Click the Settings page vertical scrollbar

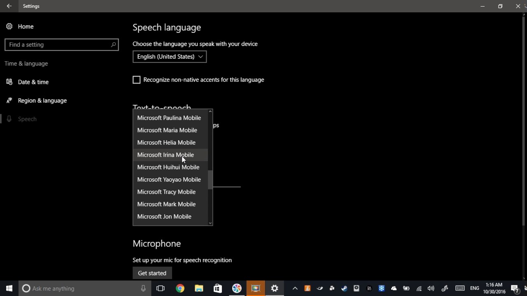point(524,121)
